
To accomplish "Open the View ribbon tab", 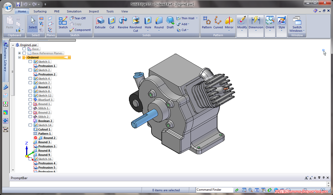I will 124,11.
